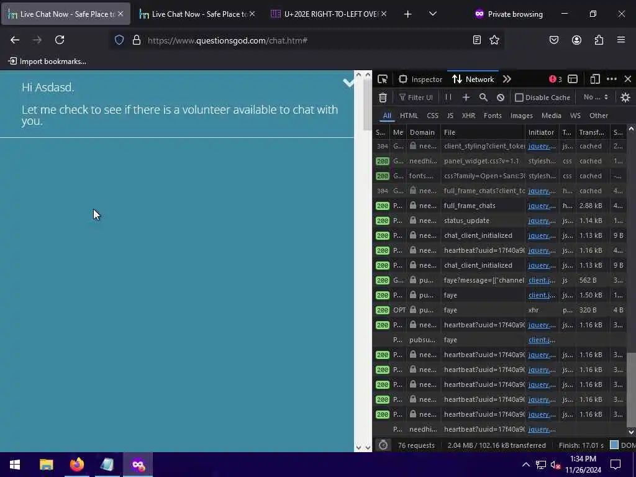The height and width of the screenshot is (477, 636).
Task: Open the extensions puzzle icon
Action: coord(599,40)
